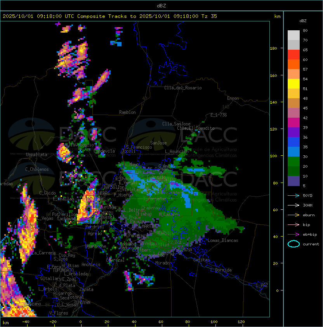Click the dBZ title at top center
This screenshot has height=327, width=323.
[161, 6]
